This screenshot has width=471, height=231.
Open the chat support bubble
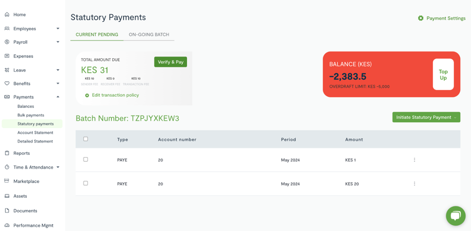[456, 216]
